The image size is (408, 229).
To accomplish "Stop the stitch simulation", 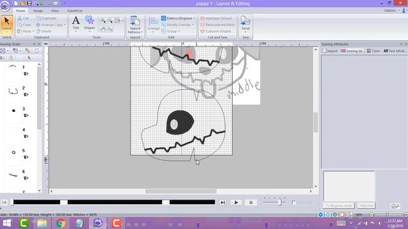I will [x=251, y=202].
